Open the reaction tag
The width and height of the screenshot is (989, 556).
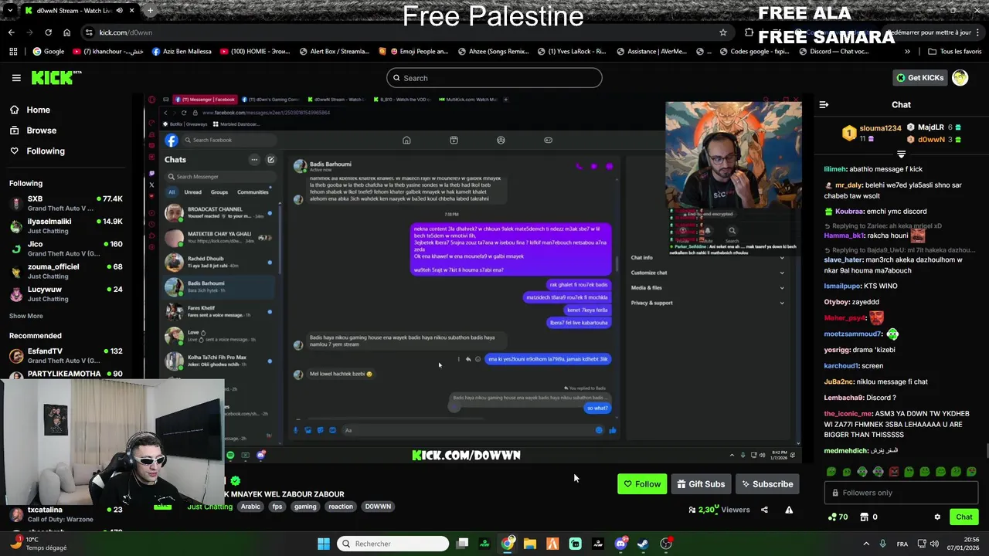tap(340, 507)
